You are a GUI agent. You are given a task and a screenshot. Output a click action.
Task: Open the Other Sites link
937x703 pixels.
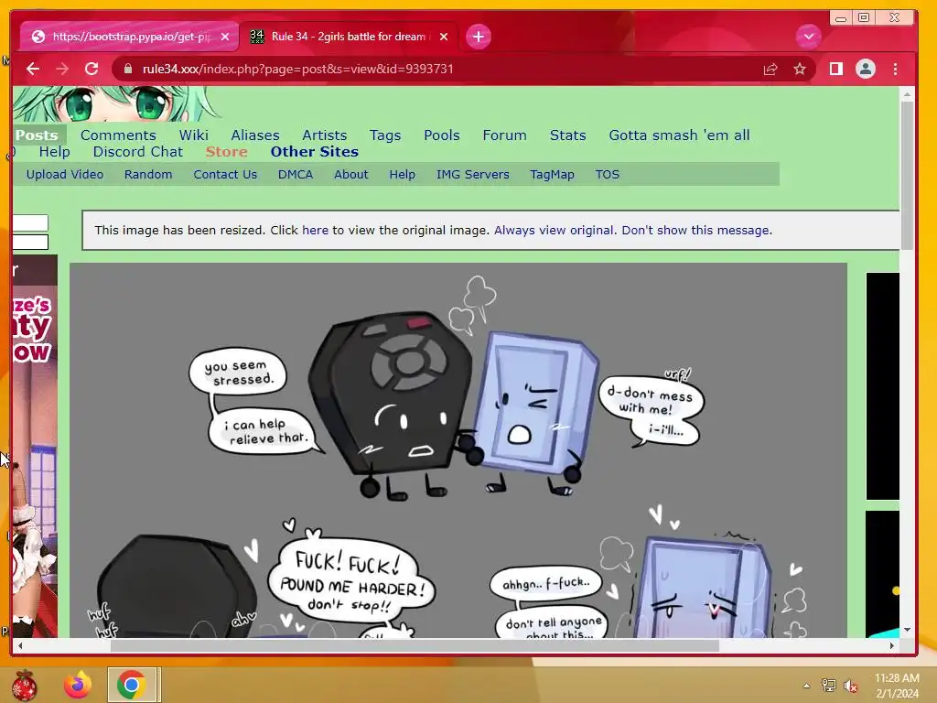[x=315, y=152]
